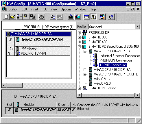Click the Download to Module icon

(71, 17)
